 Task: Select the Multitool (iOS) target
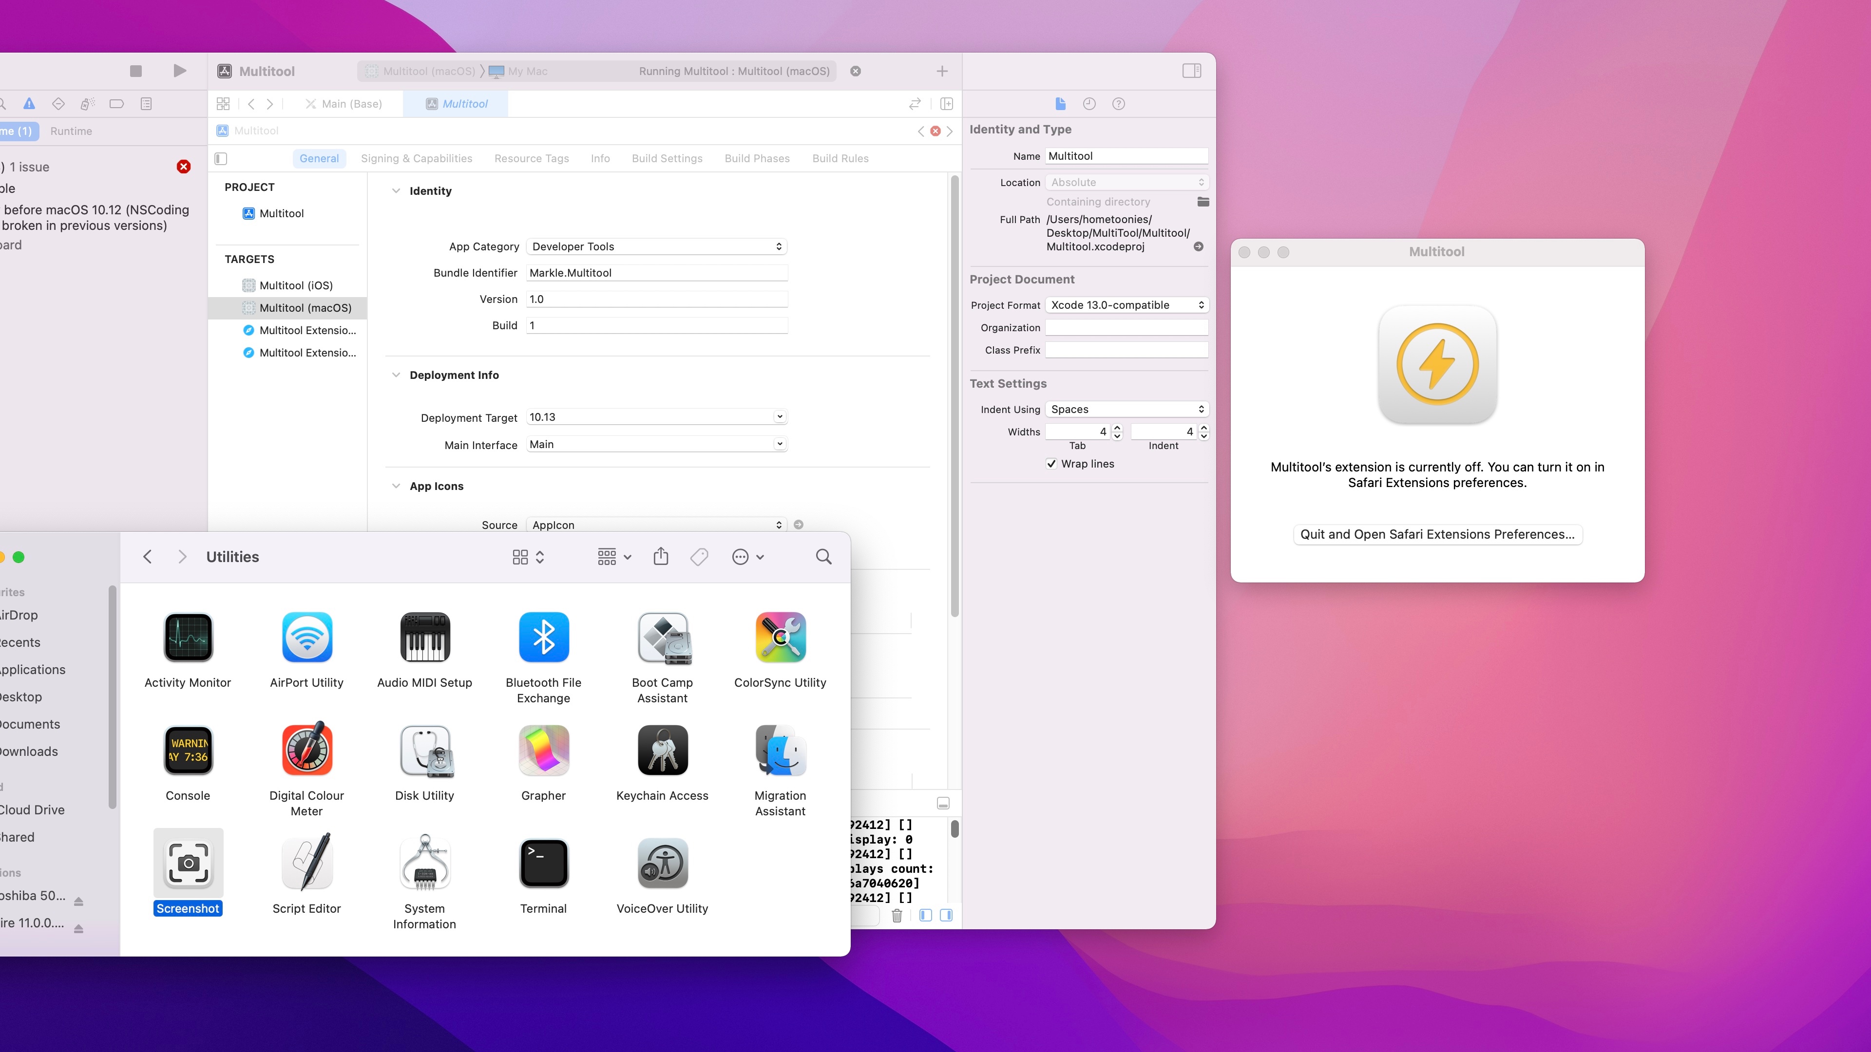point(296,285)
